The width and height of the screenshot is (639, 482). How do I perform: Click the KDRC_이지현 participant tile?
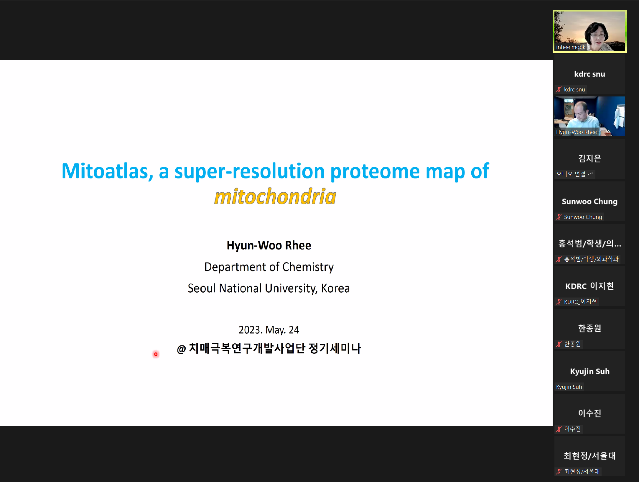click(x=589, y=286)
